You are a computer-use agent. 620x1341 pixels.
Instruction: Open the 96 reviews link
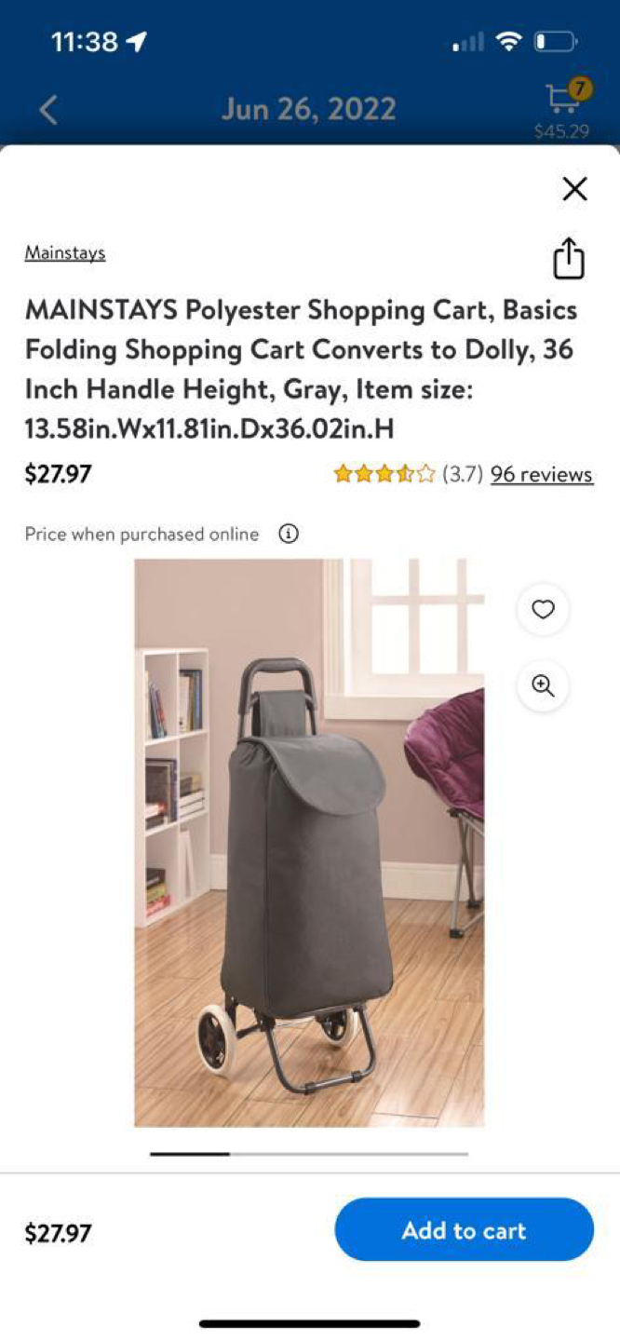point(542,474)
